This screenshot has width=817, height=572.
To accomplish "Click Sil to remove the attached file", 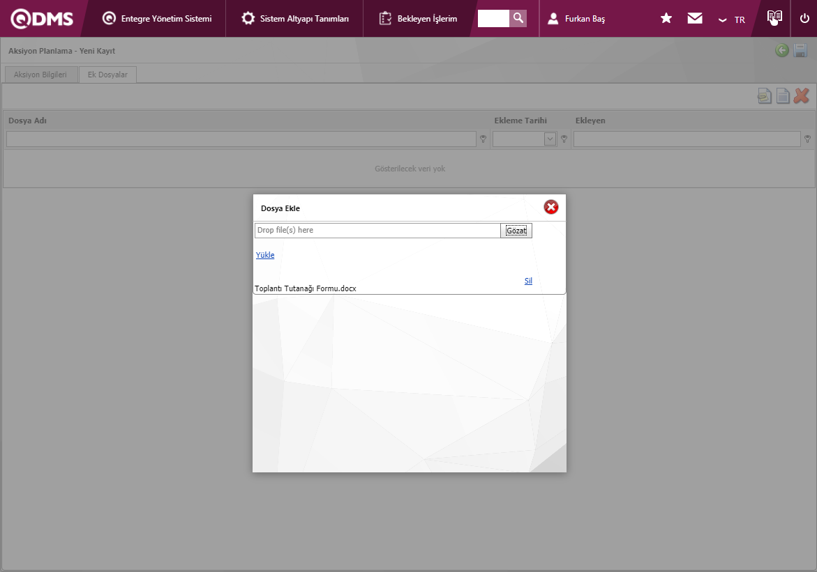I will pos(528,281).
